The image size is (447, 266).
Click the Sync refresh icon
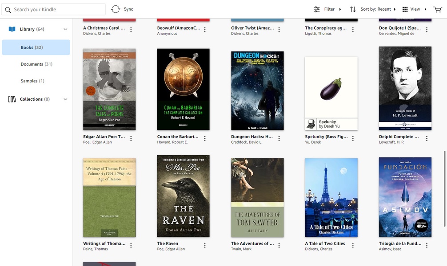point(116,9)
